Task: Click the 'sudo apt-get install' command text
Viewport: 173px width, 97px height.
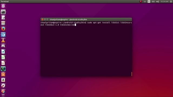Action: point(99,23)
